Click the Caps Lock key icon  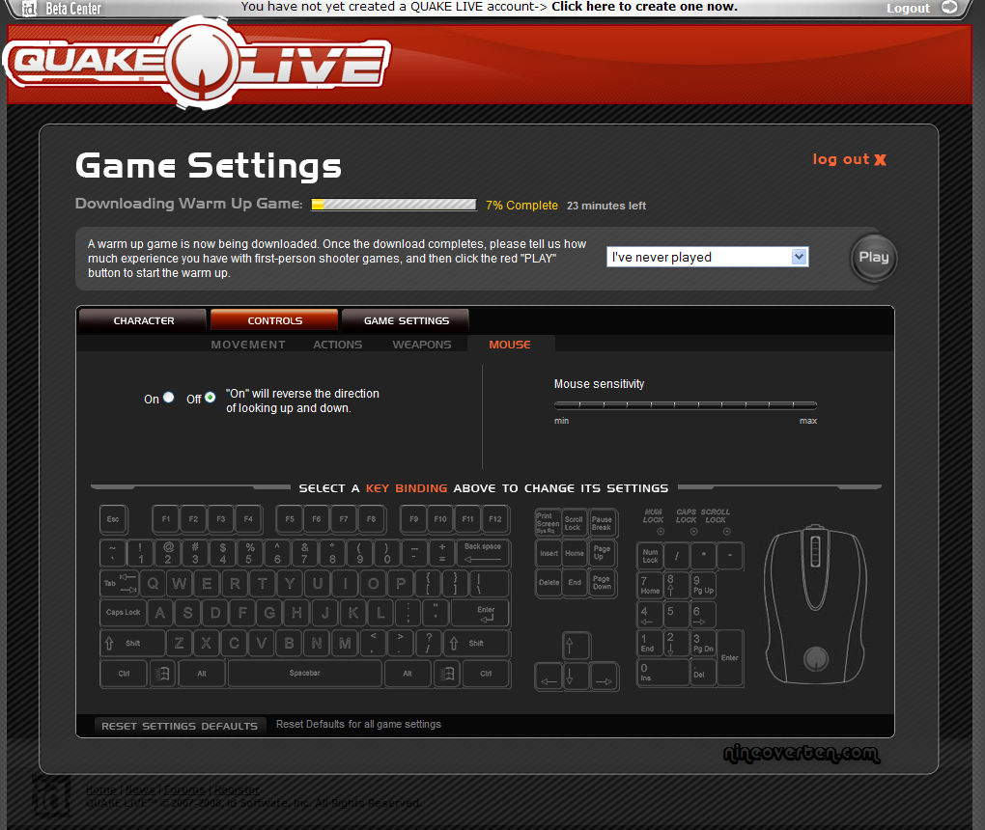coord(124,613)
